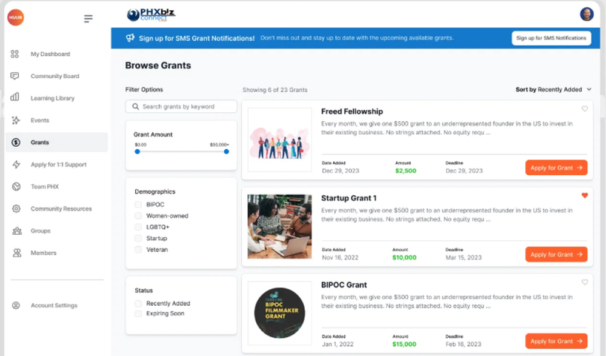Click Sign up for SMS Notifications button
The image size is (606, 356).
point(551,38)
